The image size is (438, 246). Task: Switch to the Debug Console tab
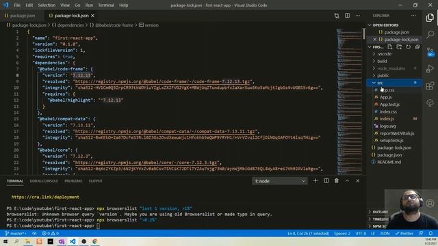[44, 181]
